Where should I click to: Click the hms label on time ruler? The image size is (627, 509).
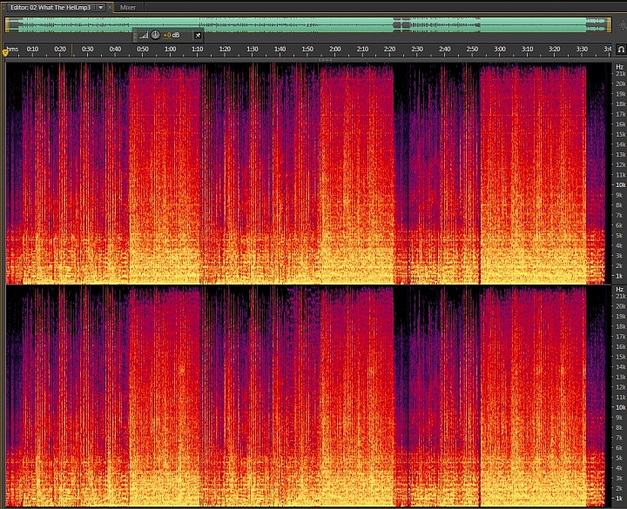coord(13,49)
